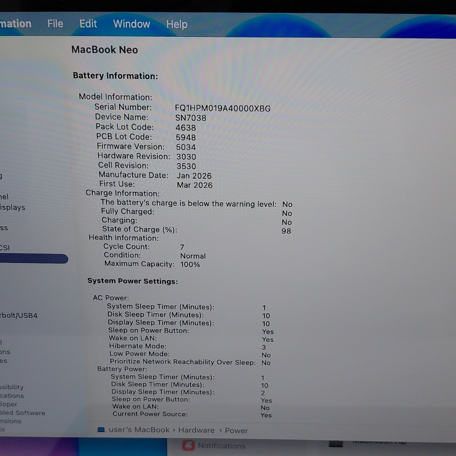Image resolution: width=456 pixels, height=456 pixels.
Task: Open the Help menu
Action: [177, 24]
